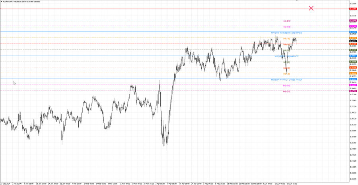
Task: Click the H4[6/8] level label
Action: [286, 44]
